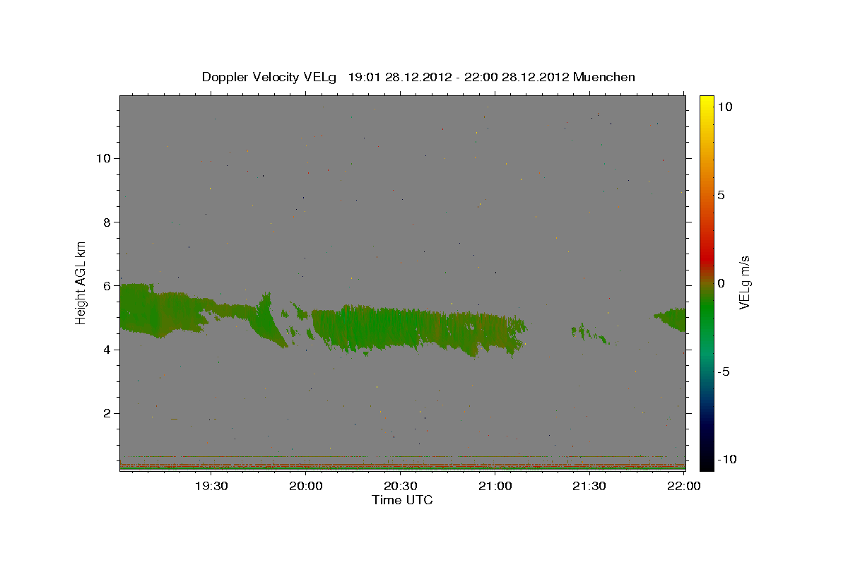Click the colorbar value label '0'
Viewport: 848px width, 565px height.
[x=721, y=283]
